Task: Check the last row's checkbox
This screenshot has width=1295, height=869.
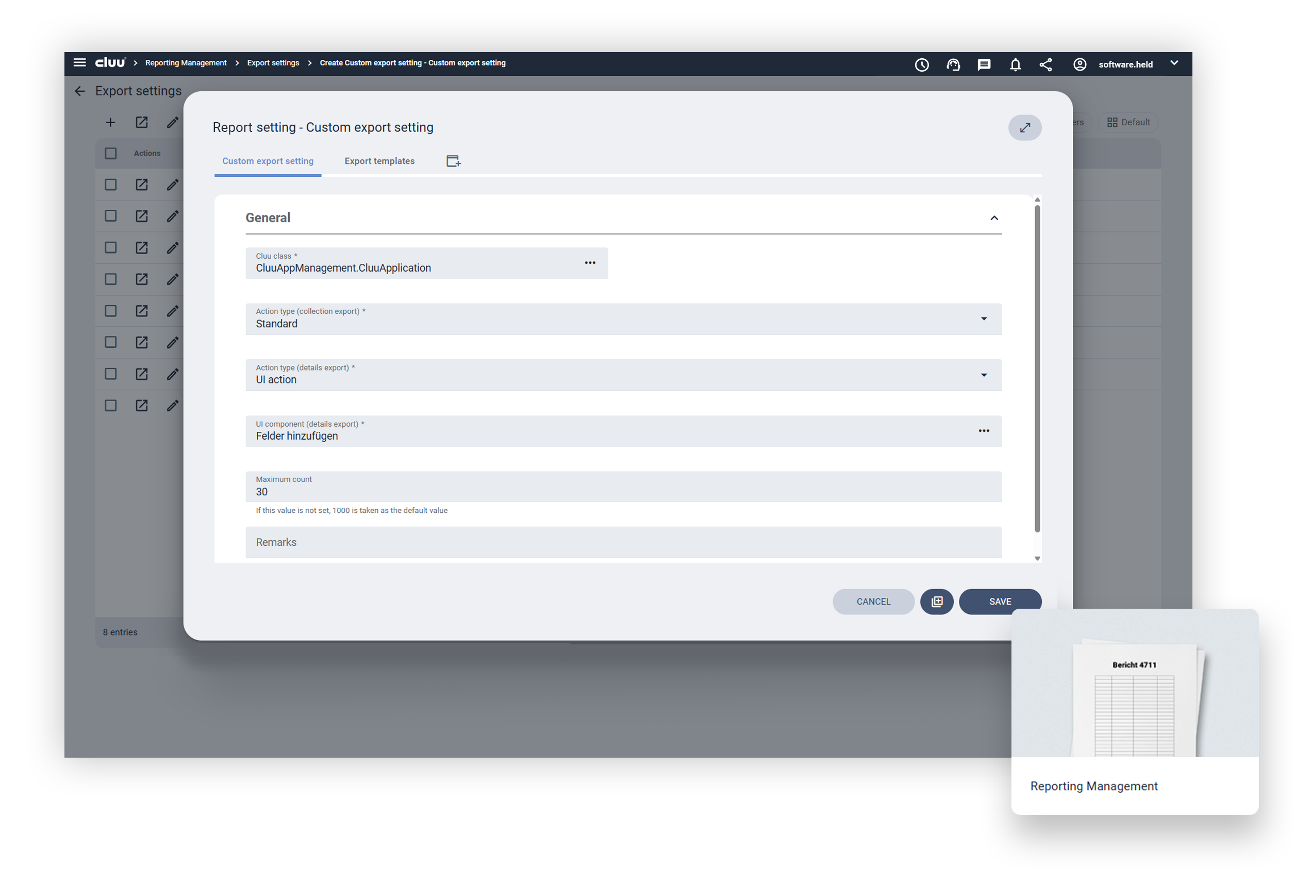Action: pyautogui.click(x=111, y=406)
